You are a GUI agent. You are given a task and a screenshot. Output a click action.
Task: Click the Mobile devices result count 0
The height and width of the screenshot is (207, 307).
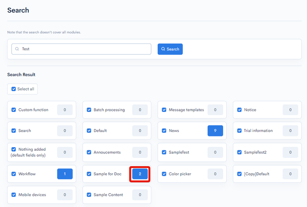coord(65,195)
